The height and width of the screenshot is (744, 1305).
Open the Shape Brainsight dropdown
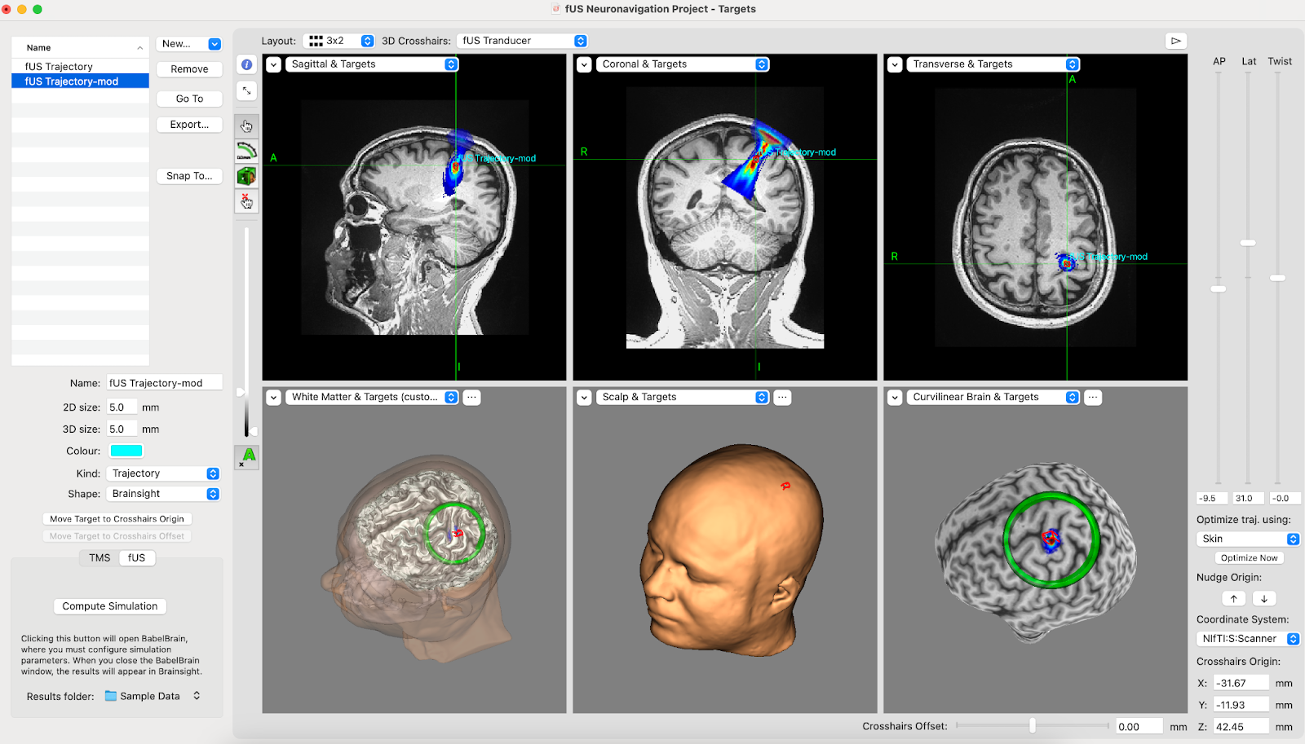click(x=162, y=493)
